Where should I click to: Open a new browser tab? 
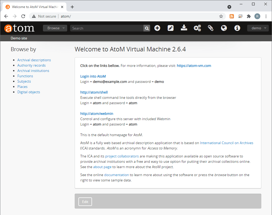[x=72, y=7]
